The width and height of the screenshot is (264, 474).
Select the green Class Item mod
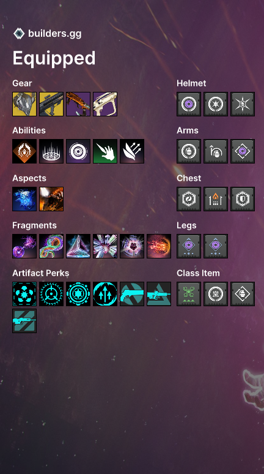point(189,294)
